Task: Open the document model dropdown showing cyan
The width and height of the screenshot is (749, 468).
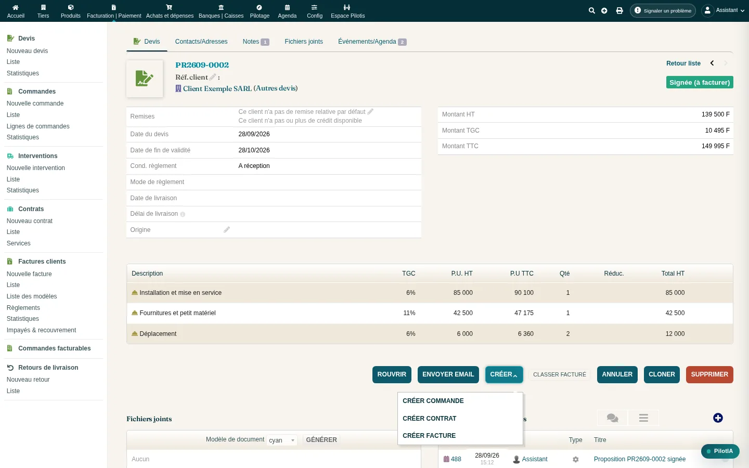Action: (x=282, y=440)
